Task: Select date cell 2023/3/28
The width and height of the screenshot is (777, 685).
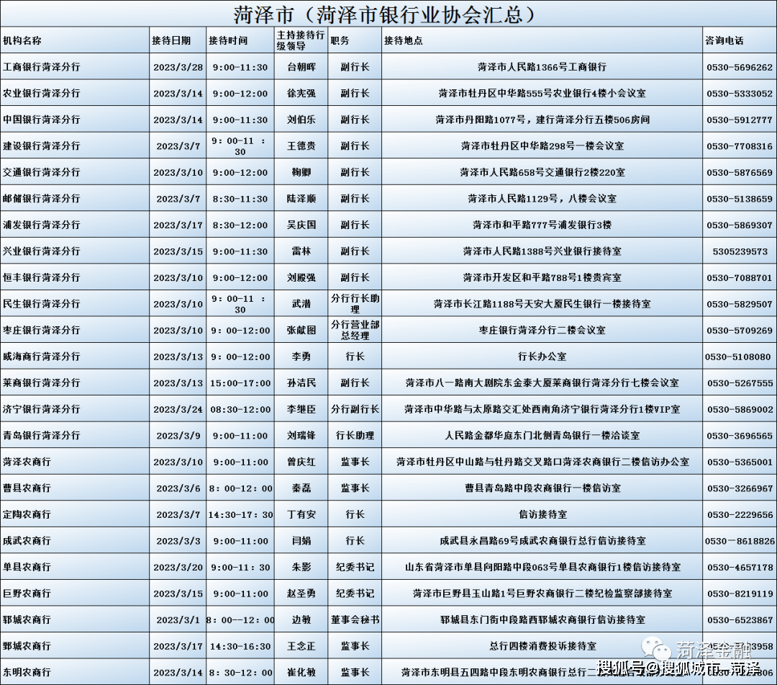Action: click(x=178, y=68)
